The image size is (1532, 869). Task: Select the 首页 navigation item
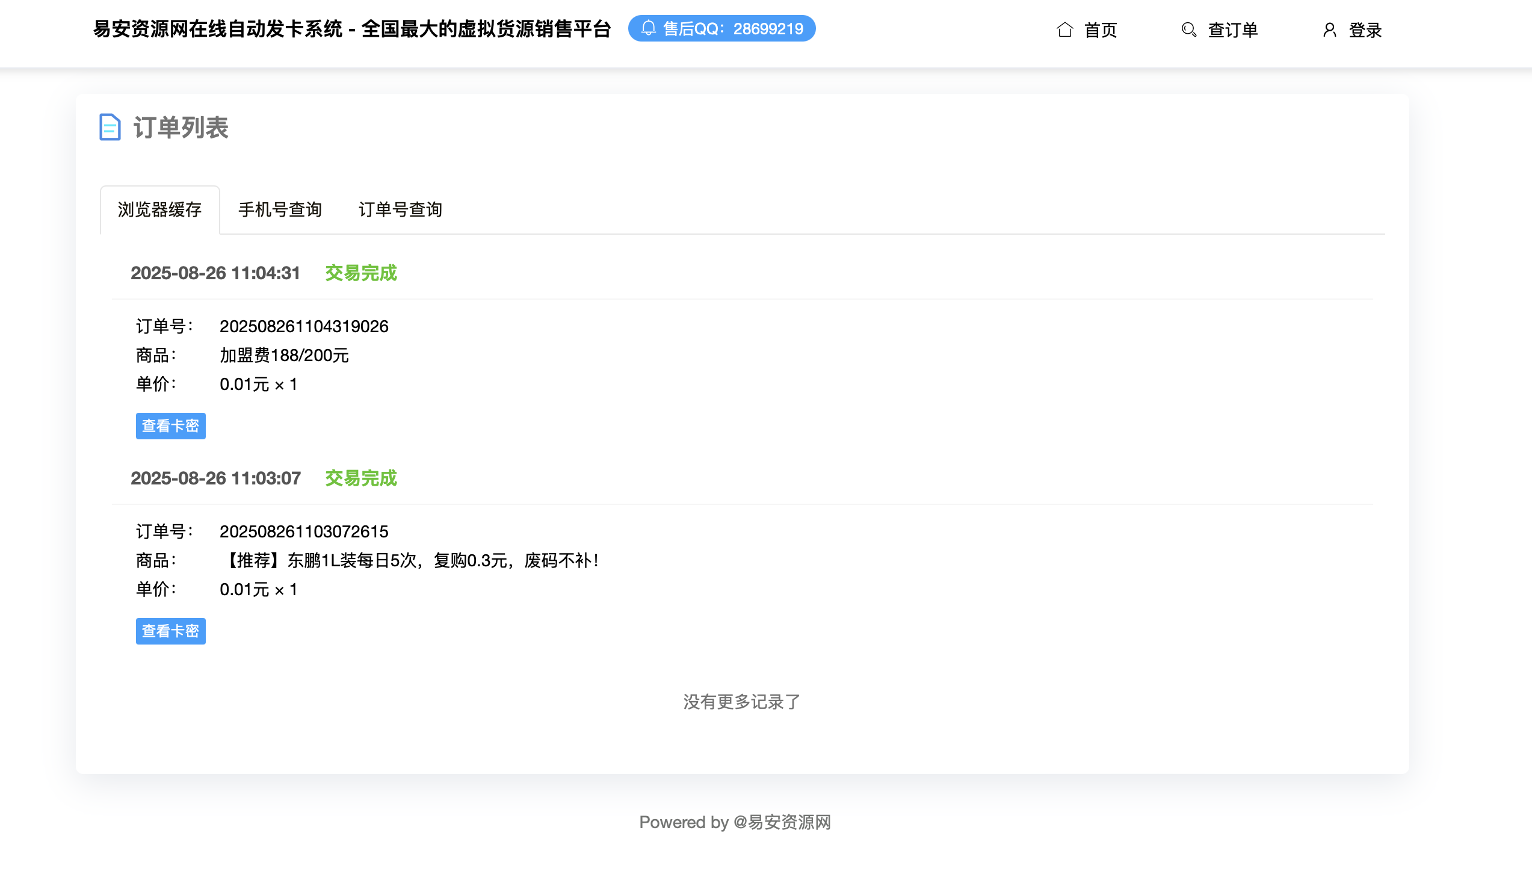pyautogui.click(x=1101, y=29)
